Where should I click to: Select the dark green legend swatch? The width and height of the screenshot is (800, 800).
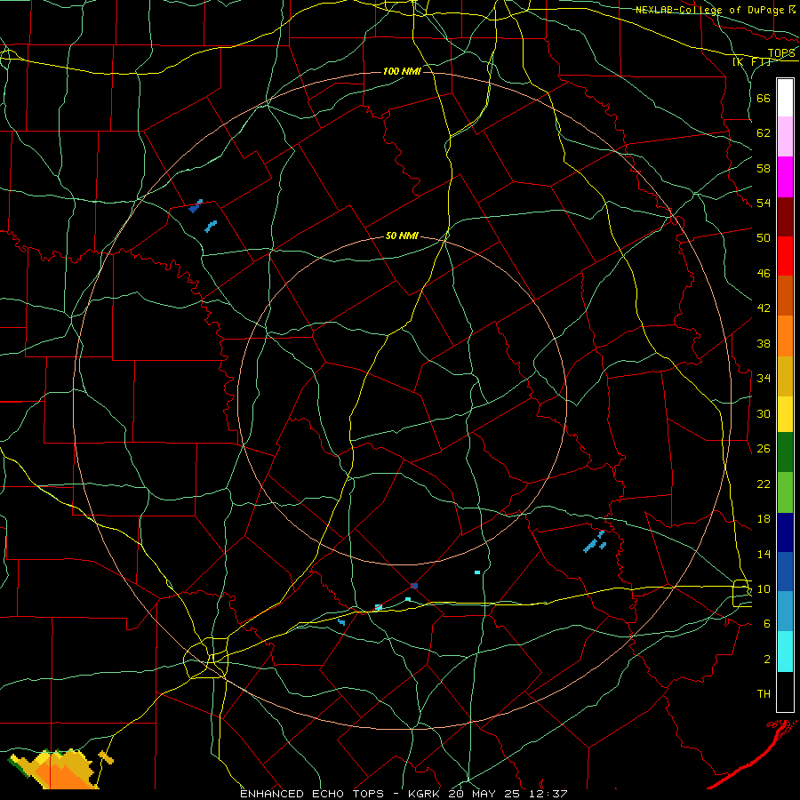click(x=785, y=452)
